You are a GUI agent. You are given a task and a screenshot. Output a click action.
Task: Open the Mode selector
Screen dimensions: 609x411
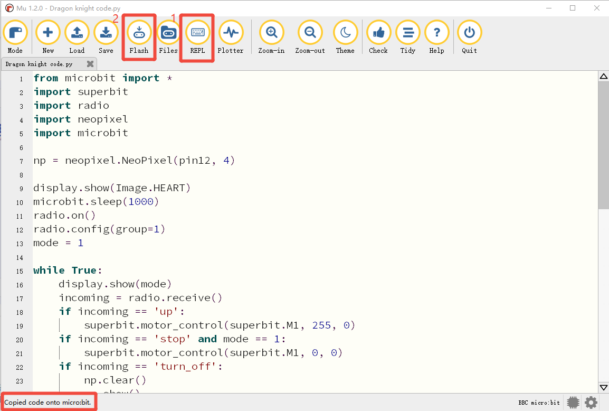tap(15, 38)
